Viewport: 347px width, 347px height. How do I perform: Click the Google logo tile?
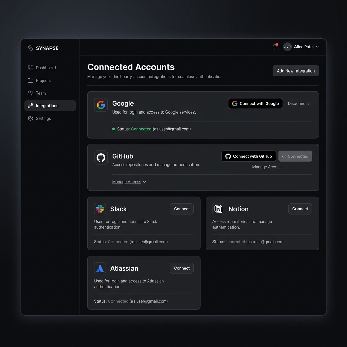[101, 105]
